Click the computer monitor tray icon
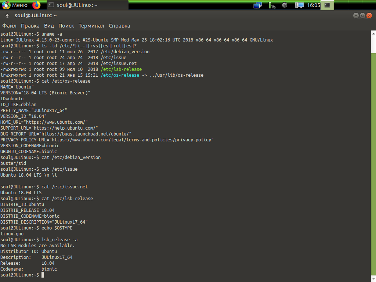 pyautogui.click(x=299, y=5)
